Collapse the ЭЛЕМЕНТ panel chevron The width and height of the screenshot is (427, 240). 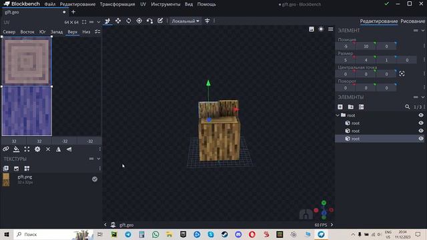pos(423,31)
